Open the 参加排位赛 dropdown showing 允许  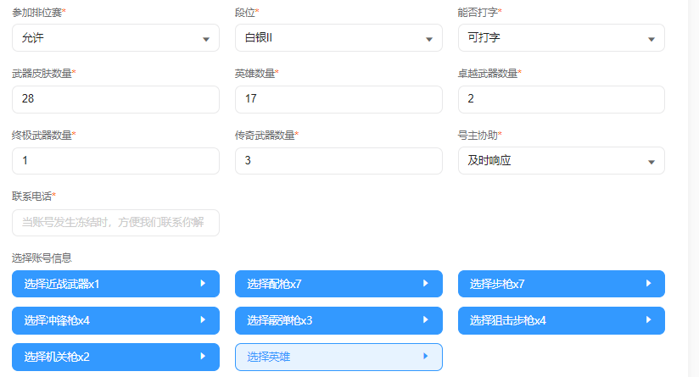coord(115,38)
